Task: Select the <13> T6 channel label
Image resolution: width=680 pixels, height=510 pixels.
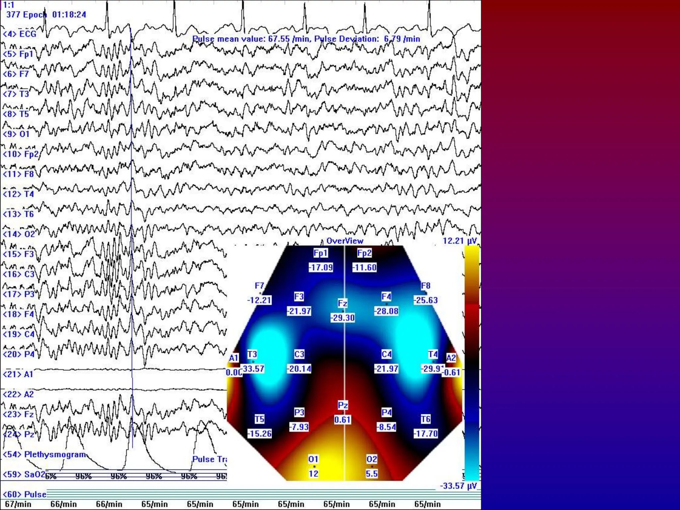Action: coord(18,214)
